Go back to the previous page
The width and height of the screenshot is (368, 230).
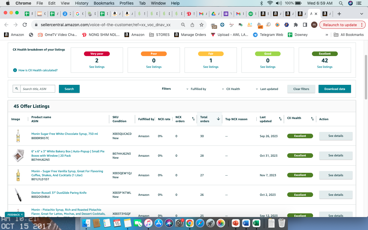tap(6, 25)
